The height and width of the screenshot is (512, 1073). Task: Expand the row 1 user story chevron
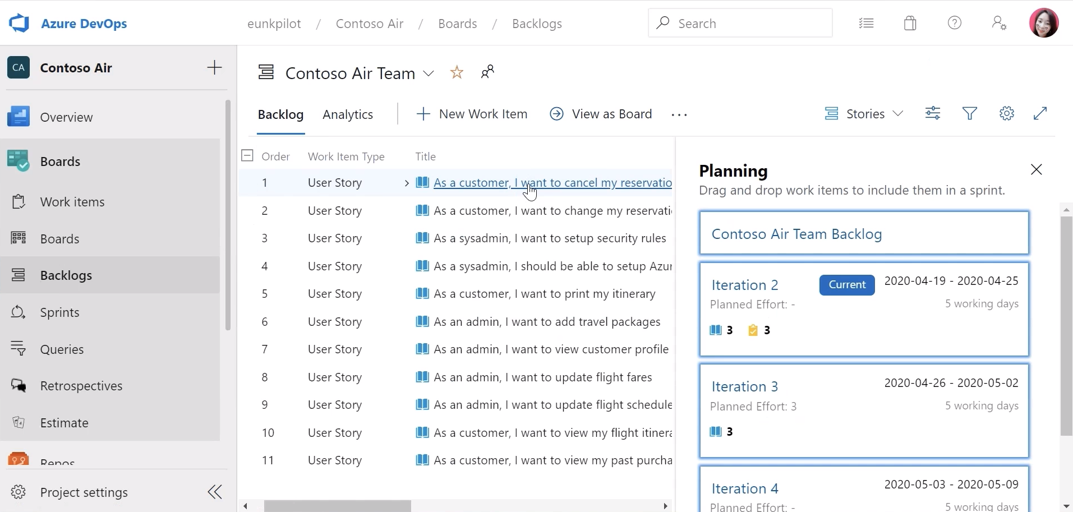click(x=407, y=183)
